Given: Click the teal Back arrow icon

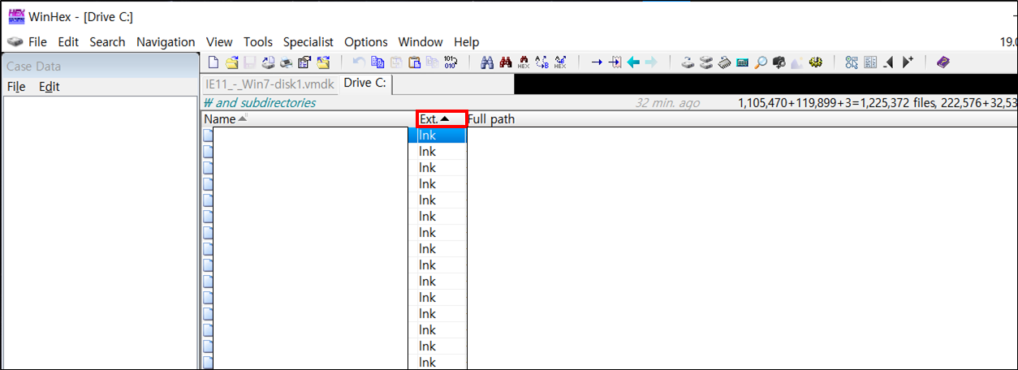Looking at the screenshot, I should (x=633, y=62).
